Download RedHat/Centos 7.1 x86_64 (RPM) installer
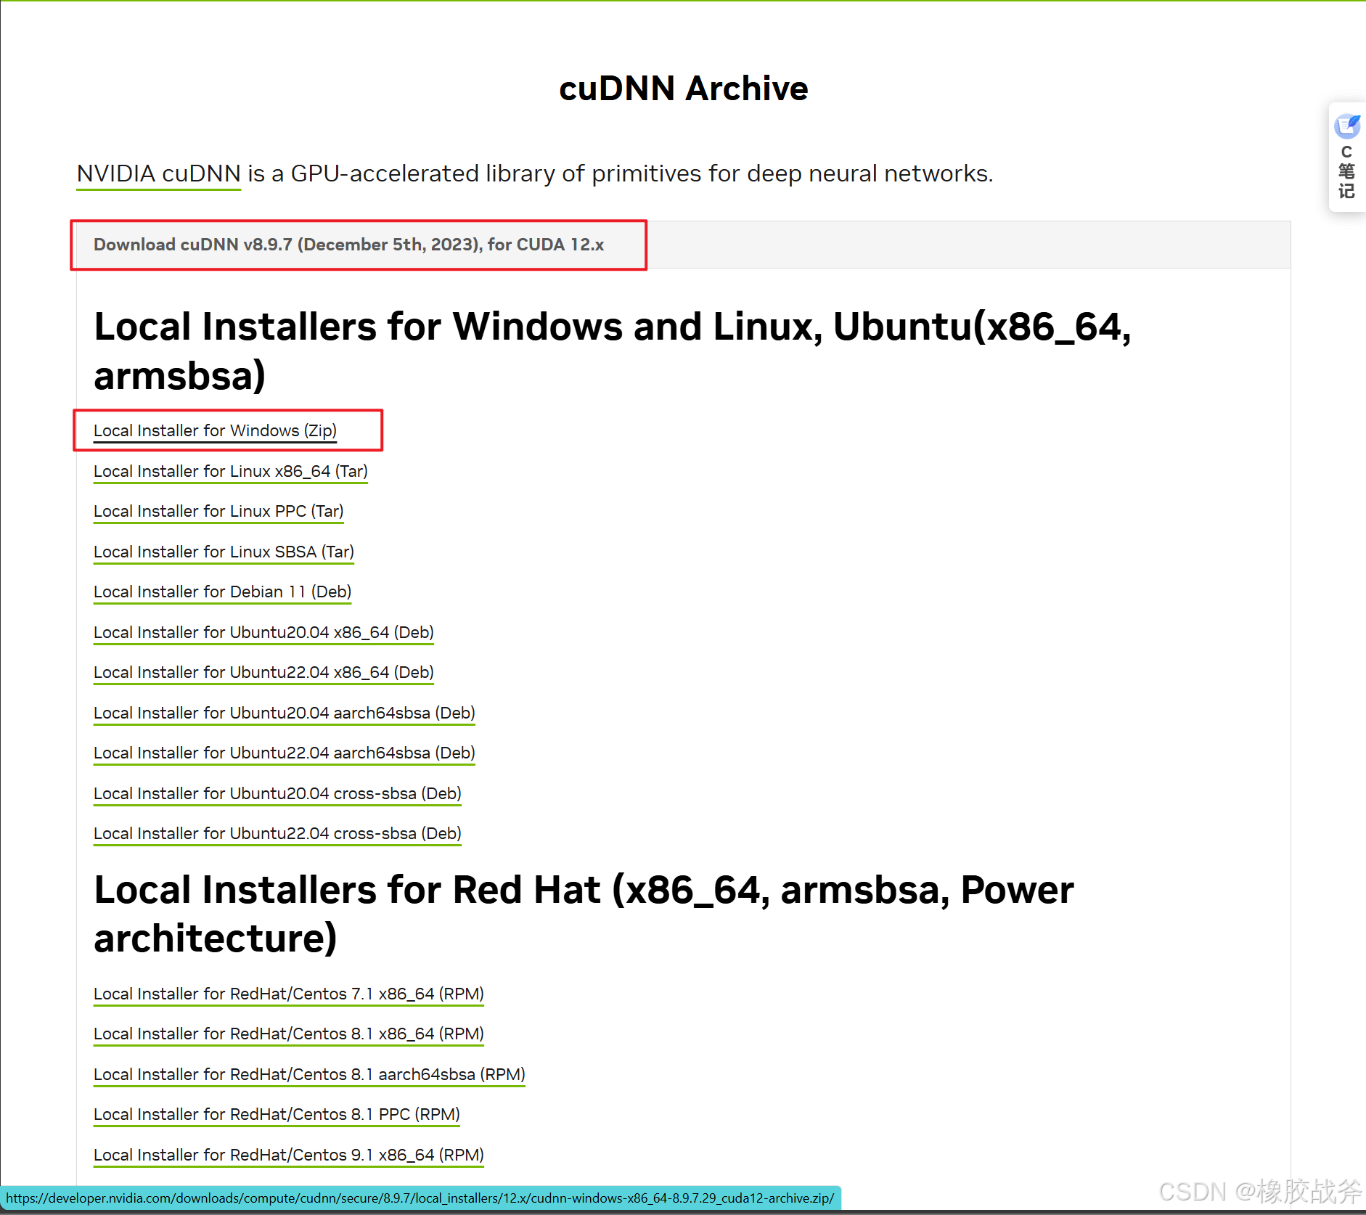 point(289,994)
